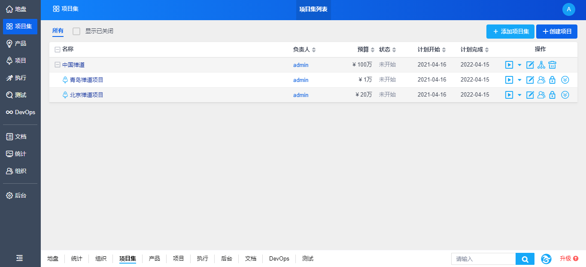Click the double-chevron circle icon for 北京禅道项目
The image size is (586, 267).
tap(565, 95)
